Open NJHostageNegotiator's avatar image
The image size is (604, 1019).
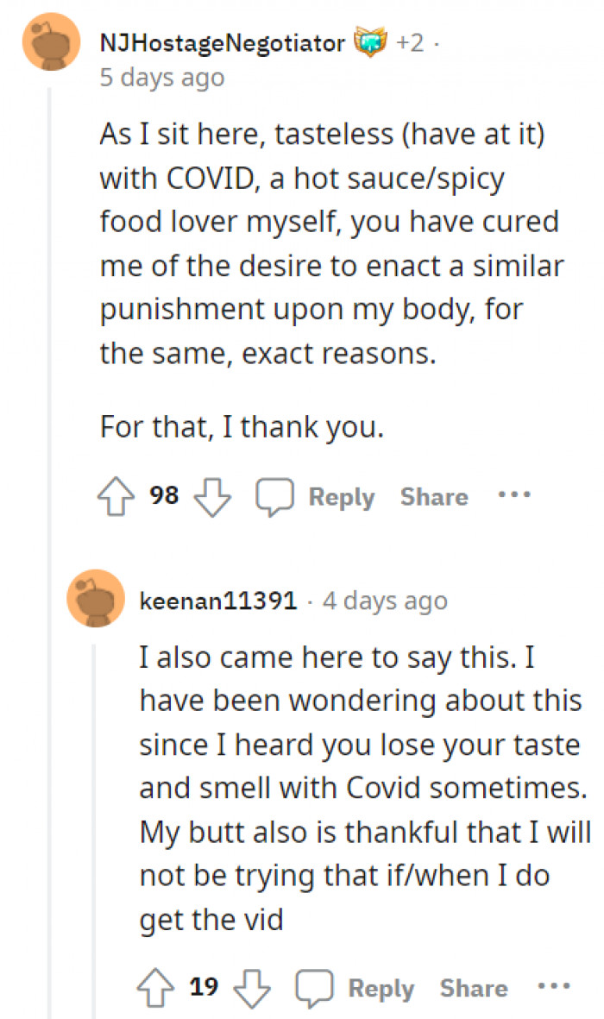tap(51, 42)
